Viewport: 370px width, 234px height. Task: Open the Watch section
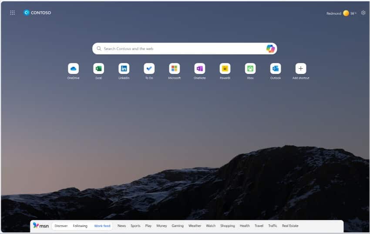coord(211,226)
